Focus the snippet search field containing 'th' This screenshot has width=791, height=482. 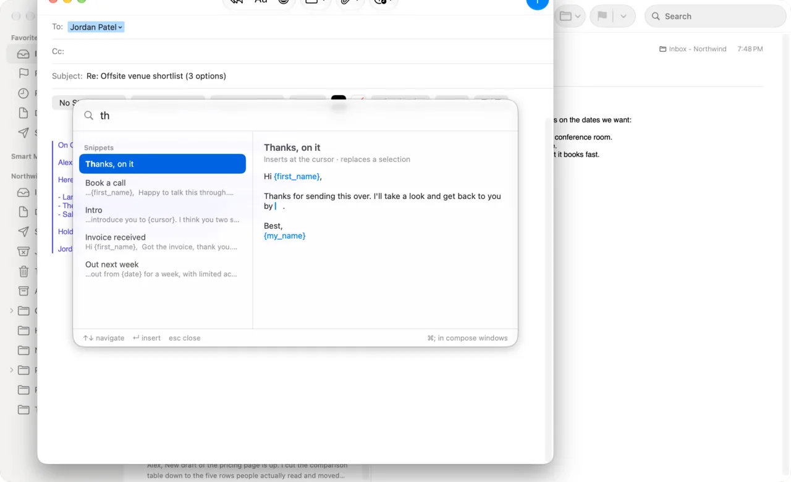click(295, 116)
